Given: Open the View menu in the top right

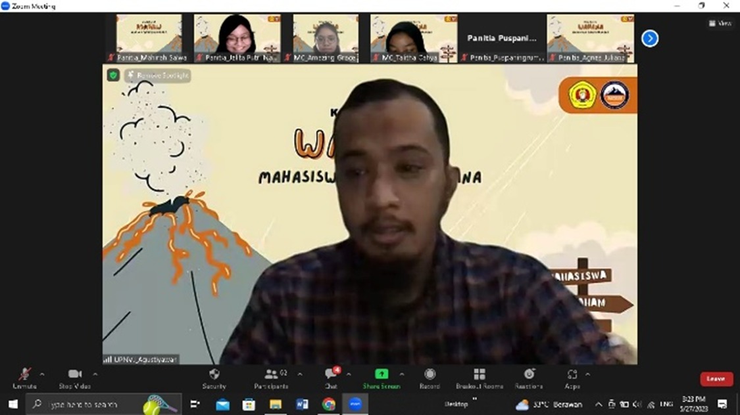Looking at the screenshot, I should (x=720, y=23).
